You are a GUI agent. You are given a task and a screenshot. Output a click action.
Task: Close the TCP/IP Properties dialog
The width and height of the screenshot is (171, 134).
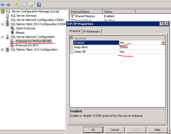[166, 24]
